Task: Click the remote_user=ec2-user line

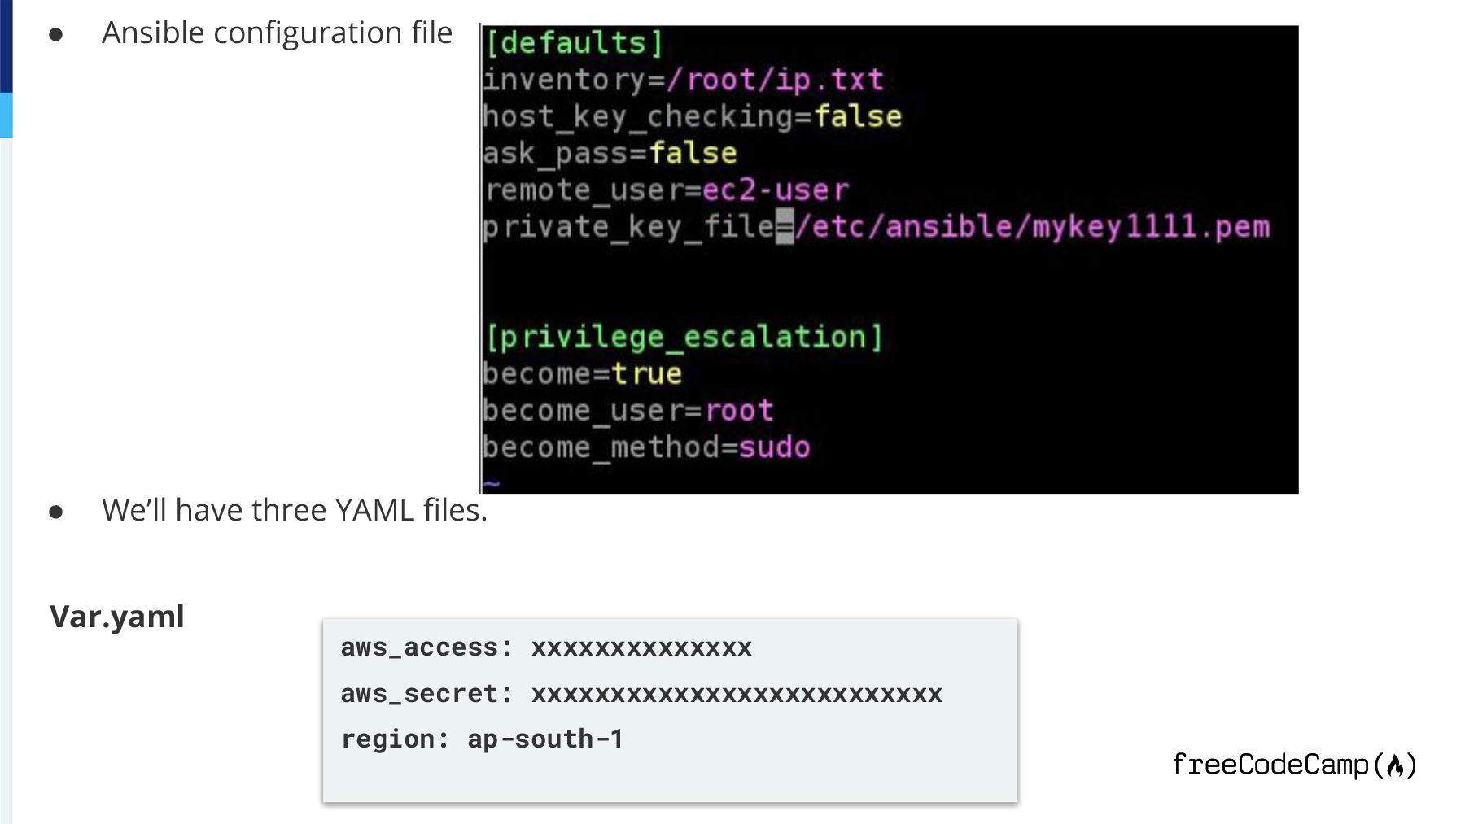Action: (x=667, y=190)
